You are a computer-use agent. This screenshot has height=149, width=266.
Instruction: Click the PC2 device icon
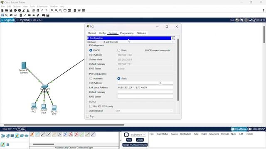pos(54,108)
